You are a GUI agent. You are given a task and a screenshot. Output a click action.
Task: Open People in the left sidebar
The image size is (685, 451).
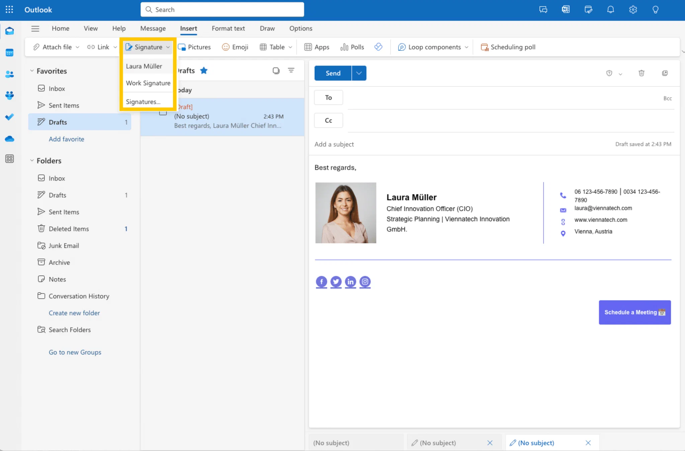tap(9, 74)
